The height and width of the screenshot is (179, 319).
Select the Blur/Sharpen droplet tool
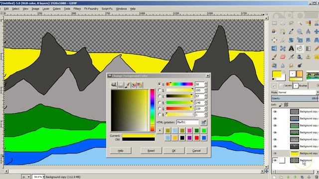(x=283, y=66)
